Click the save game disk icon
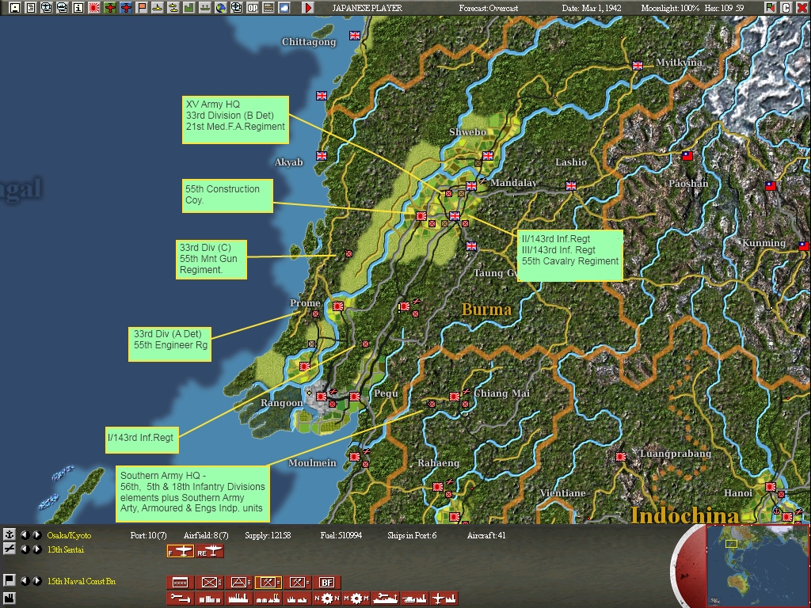The width and height of the screenshot is (811, 608). [x=14, y=8]
